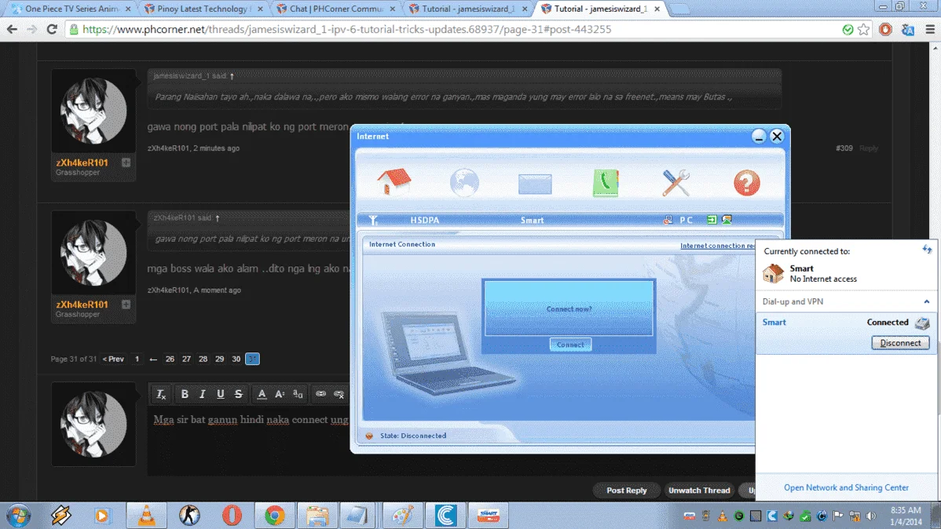Image resolution: width=941 pixels, height=529 pixels.
Task: Click the Disconnect button for Smart
Action: [900, 343]
